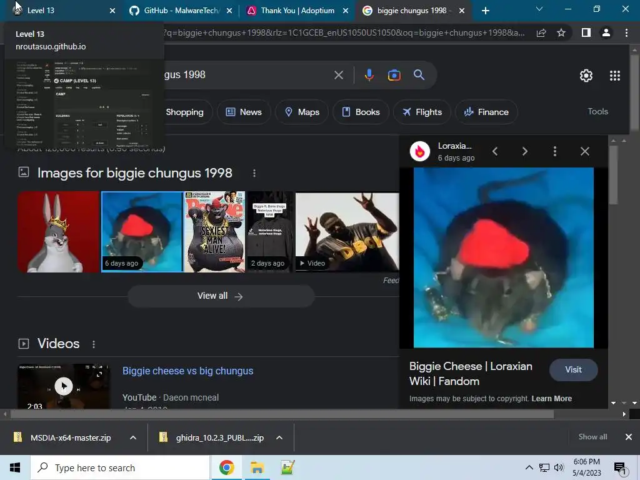
Task: Open Chrome three-dot menu
Action: 626,32
